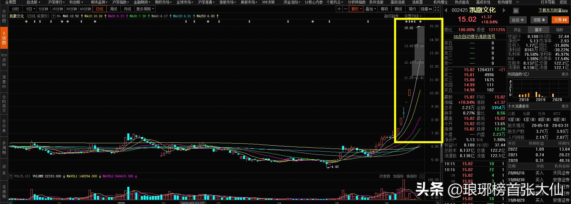
Task: Click 更多 next to 利润趋势
Action: click(565, 74)
